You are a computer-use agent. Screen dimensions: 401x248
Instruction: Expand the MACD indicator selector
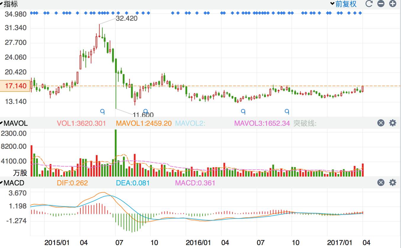(12, 183)
